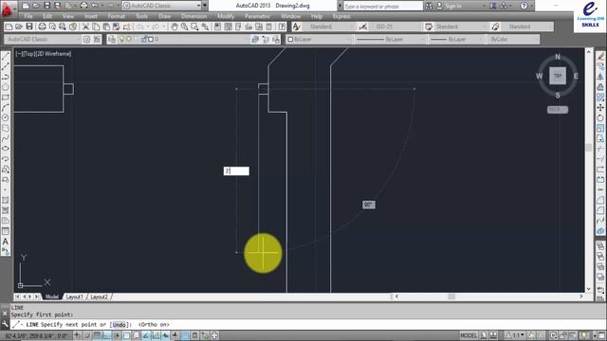Open the layer list dropdown
607x341 pixels.
click(182, 40)
